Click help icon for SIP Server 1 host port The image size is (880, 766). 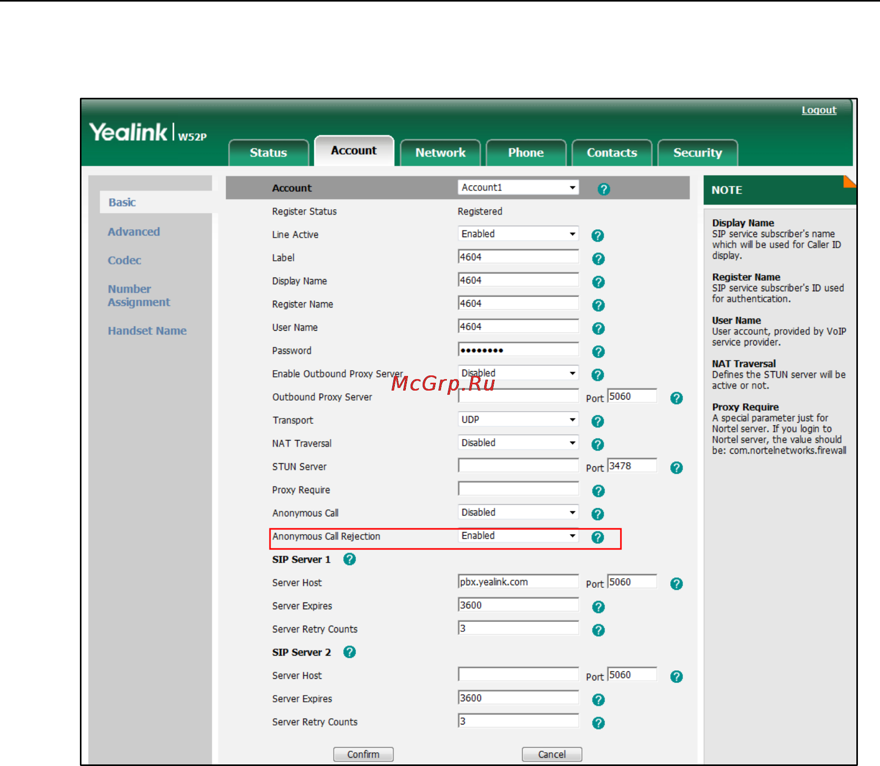(677, 584)
